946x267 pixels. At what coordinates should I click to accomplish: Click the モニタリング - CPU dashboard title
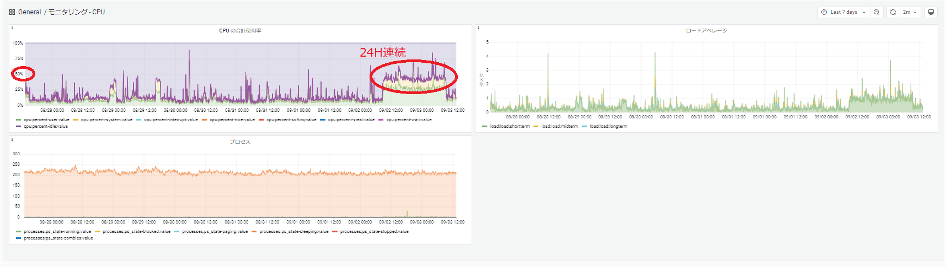click(77, 12)
